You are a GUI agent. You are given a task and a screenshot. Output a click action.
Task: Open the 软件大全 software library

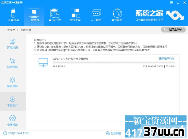(x=75, y=15)
